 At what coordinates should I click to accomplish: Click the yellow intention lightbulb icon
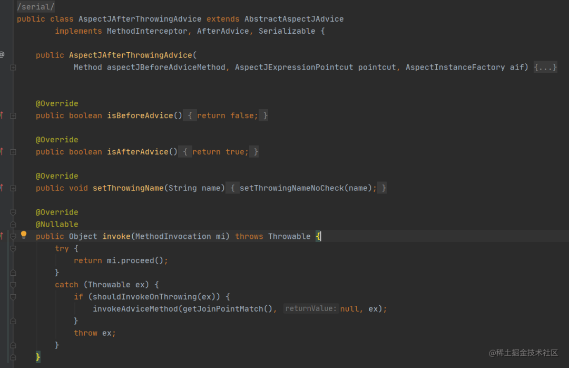pyautogui.click(x=24, y=235)
